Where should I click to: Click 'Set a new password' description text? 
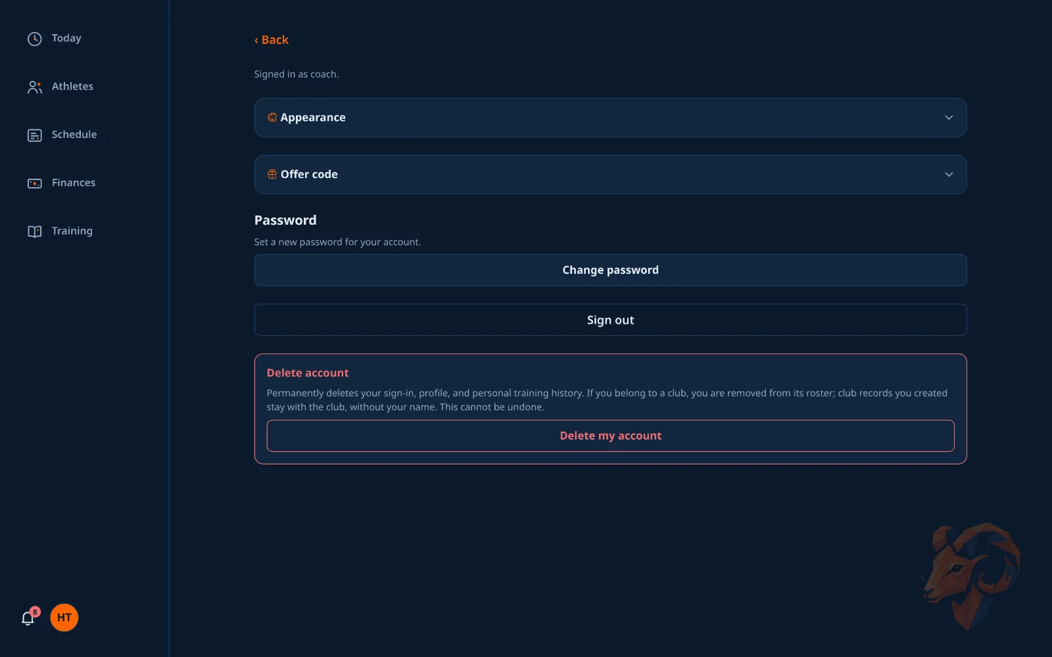[337, 242]
